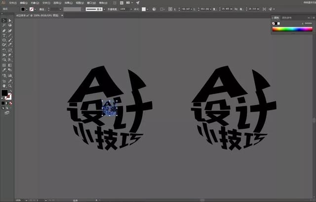Set paint mode to Gradient
316x202 pixels.
(x=7, y=103)
